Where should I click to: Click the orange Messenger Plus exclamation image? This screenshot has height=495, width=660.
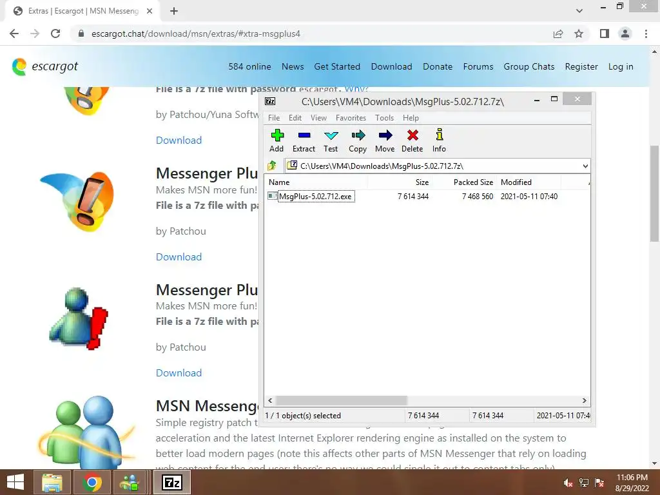click(77, 201)
